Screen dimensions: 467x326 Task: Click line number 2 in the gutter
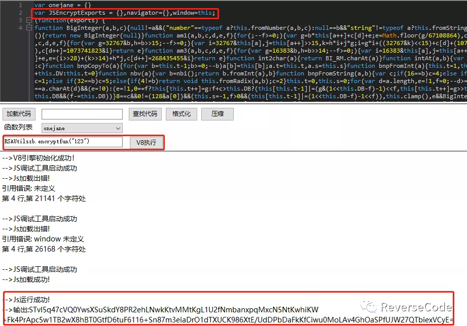(x=20, y=13)
